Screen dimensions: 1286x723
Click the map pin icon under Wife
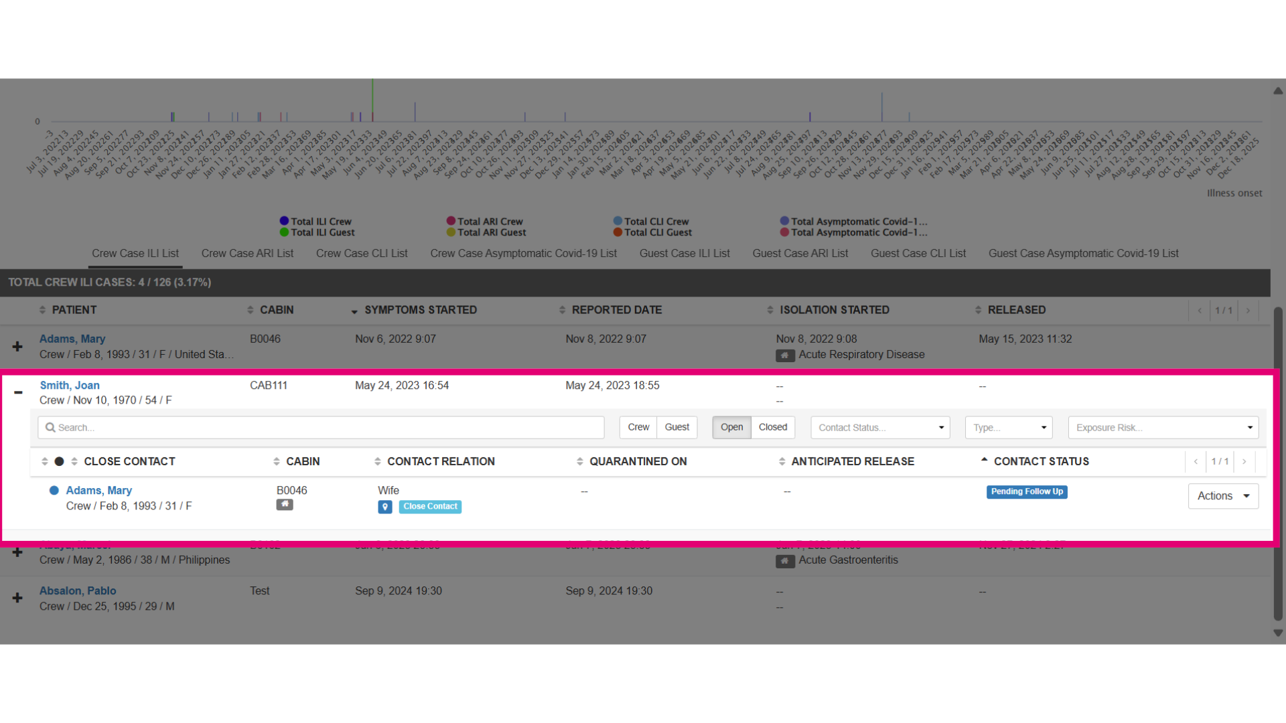385,507
